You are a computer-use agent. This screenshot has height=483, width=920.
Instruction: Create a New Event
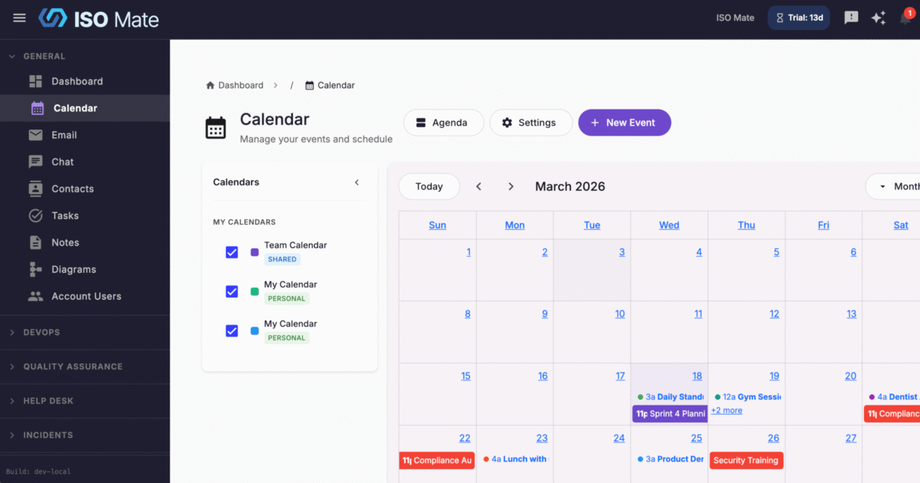624,122
